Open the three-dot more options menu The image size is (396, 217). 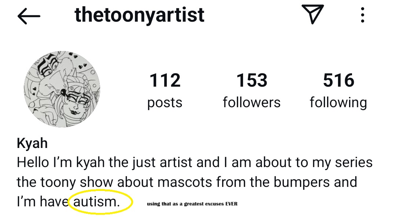pyautogui.click(x=362, y=15)
